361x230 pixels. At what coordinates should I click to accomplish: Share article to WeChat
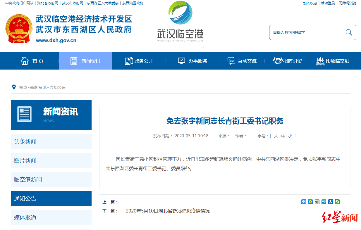(337, 202)
